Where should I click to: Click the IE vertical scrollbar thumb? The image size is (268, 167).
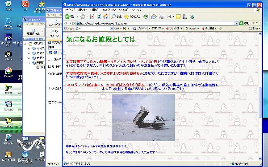click(260, 102)
